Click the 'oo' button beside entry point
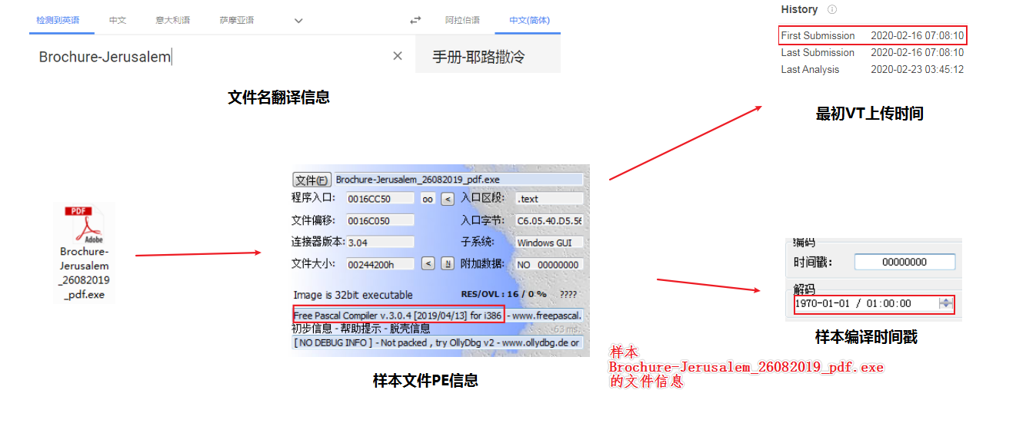This screenshot has width=1016, height=423. click(x=428, y=199)
